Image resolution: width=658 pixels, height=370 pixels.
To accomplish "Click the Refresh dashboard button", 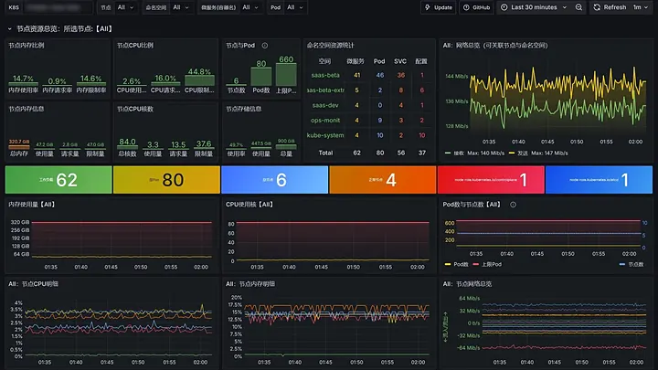I will pyautogui.click(x=610, y=7).
